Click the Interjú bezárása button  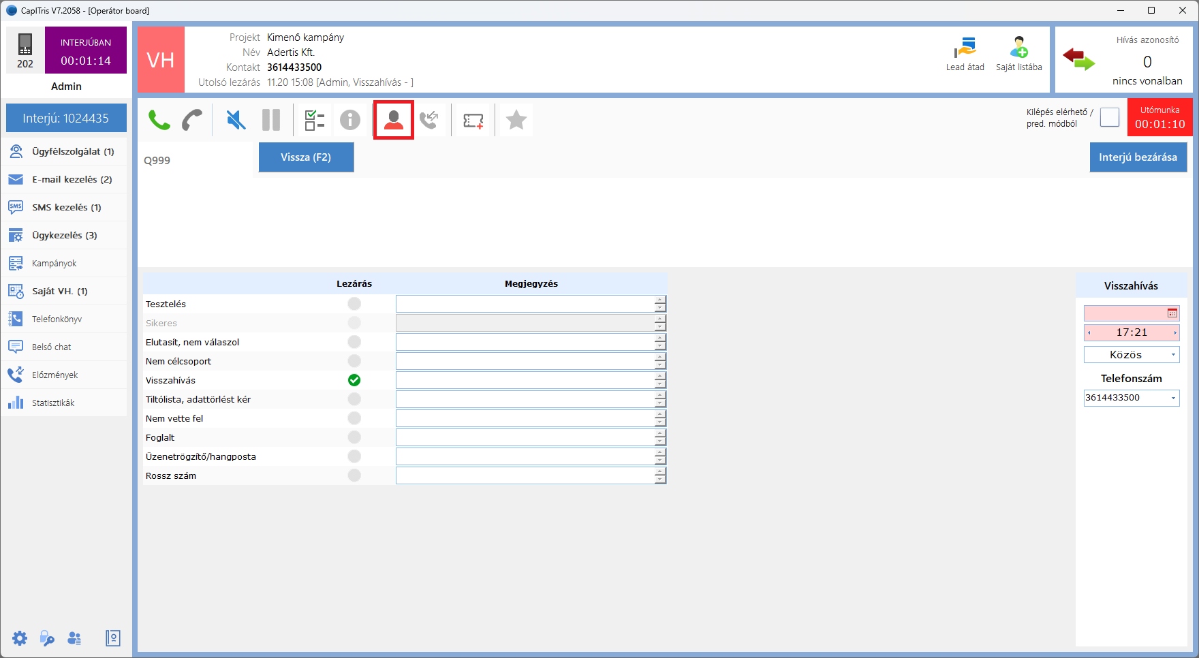point(1138,157)
